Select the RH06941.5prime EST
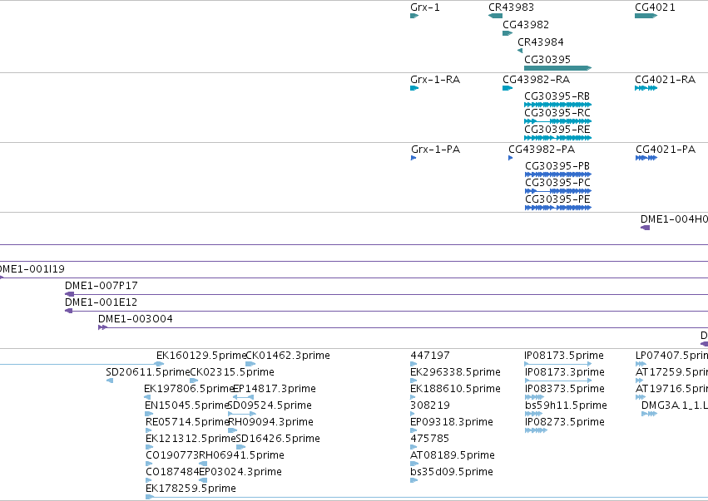This screenshot has height=501, width=708. (x=203, y=464)
